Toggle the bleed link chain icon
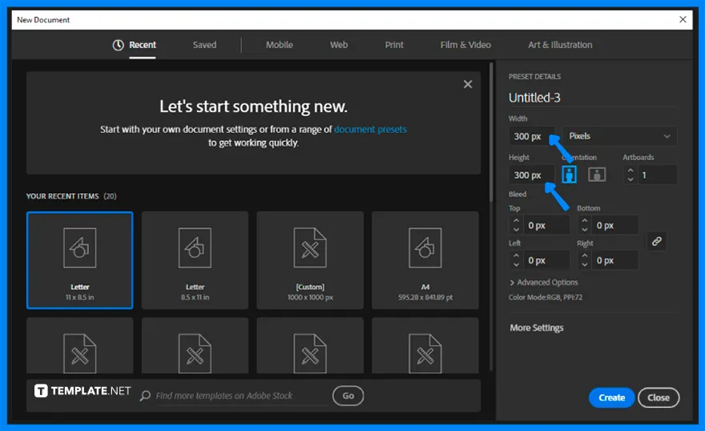 point(656,241)
